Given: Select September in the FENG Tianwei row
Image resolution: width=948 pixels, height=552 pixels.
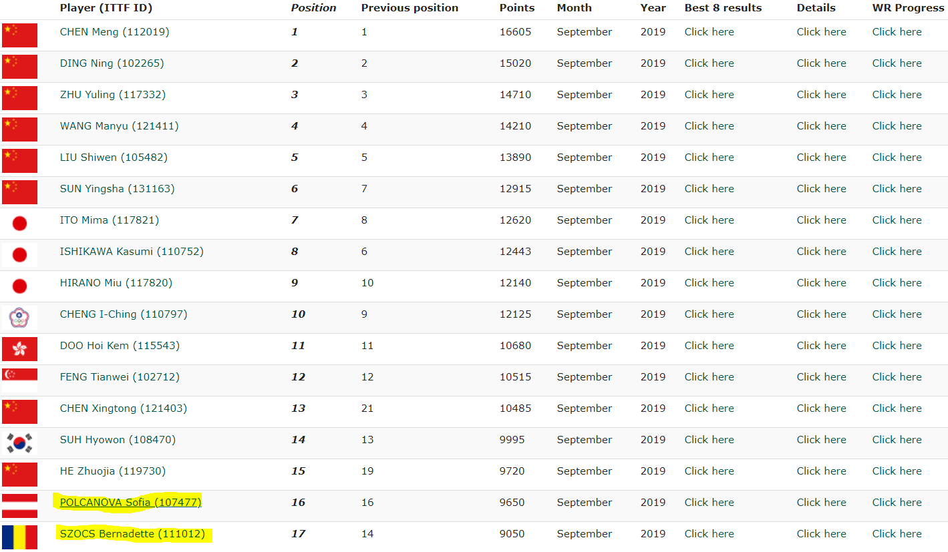Looking at the screenshot, I should [x=584, y=377].
